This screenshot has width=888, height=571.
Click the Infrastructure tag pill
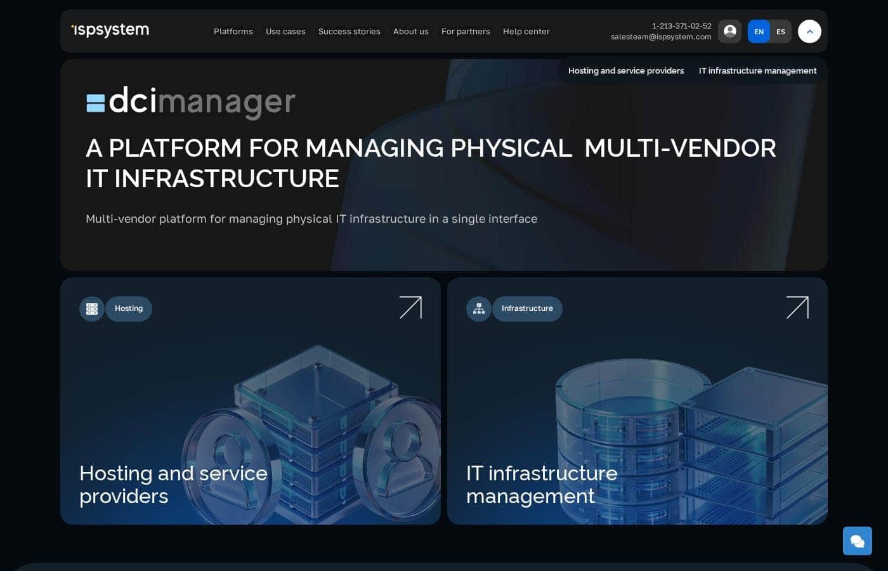click(x=527, y=309)
